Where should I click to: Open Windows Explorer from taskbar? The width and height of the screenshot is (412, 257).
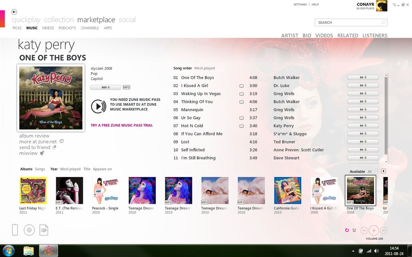pos(29,251)
